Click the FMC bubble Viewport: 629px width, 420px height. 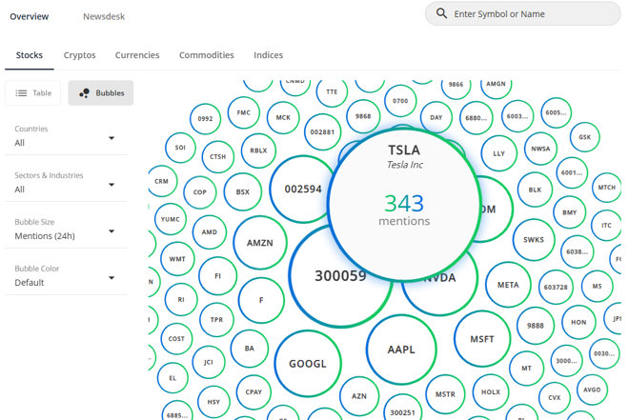coord(243,112)
